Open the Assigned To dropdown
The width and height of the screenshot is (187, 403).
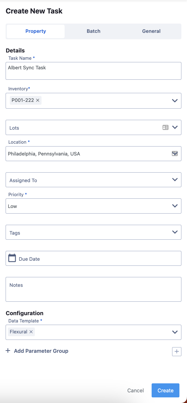(175, 180)
